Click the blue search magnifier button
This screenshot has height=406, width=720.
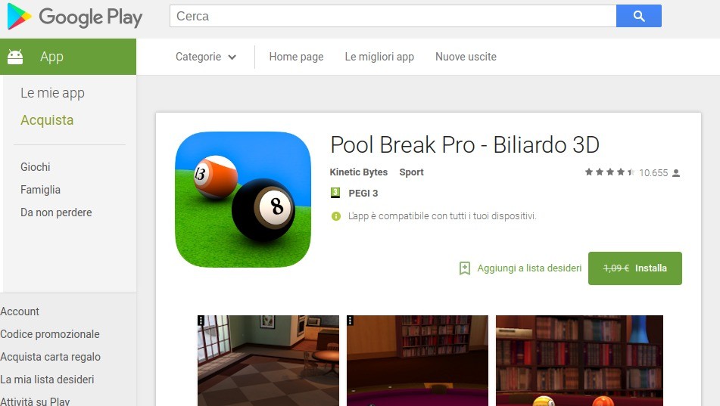[x=639, y=16]
